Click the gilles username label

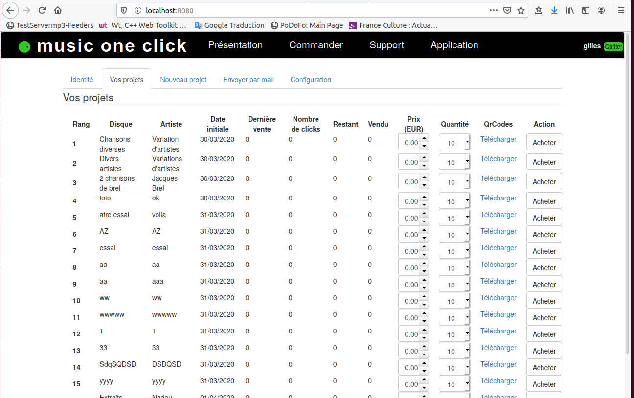[592, 46]
